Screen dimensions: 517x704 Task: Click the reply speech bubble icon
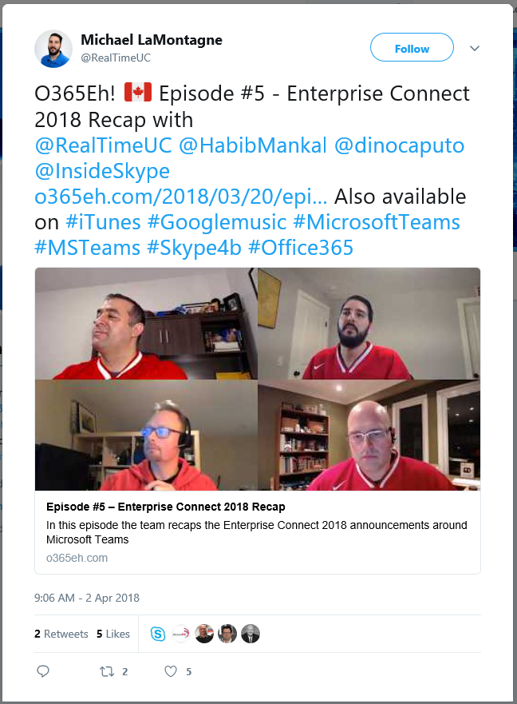pyautogui.click(x=43, y=671)
